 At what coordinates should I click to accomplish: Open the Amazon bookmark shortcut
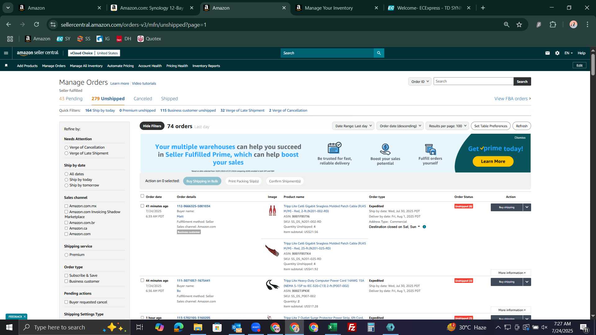click(x=38, y=39)
